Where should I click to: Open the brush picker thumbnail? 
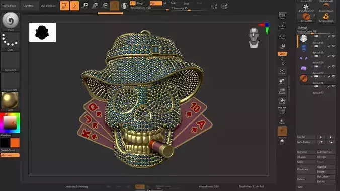10,21
